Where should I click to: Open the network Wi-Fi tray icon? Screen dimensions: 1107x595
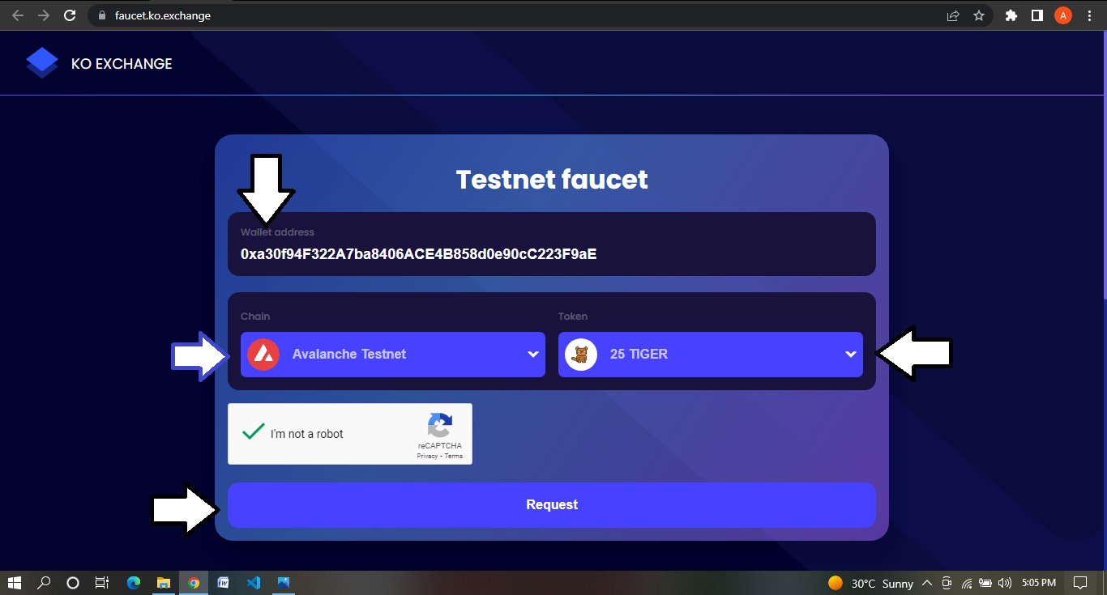pos(967,583)
